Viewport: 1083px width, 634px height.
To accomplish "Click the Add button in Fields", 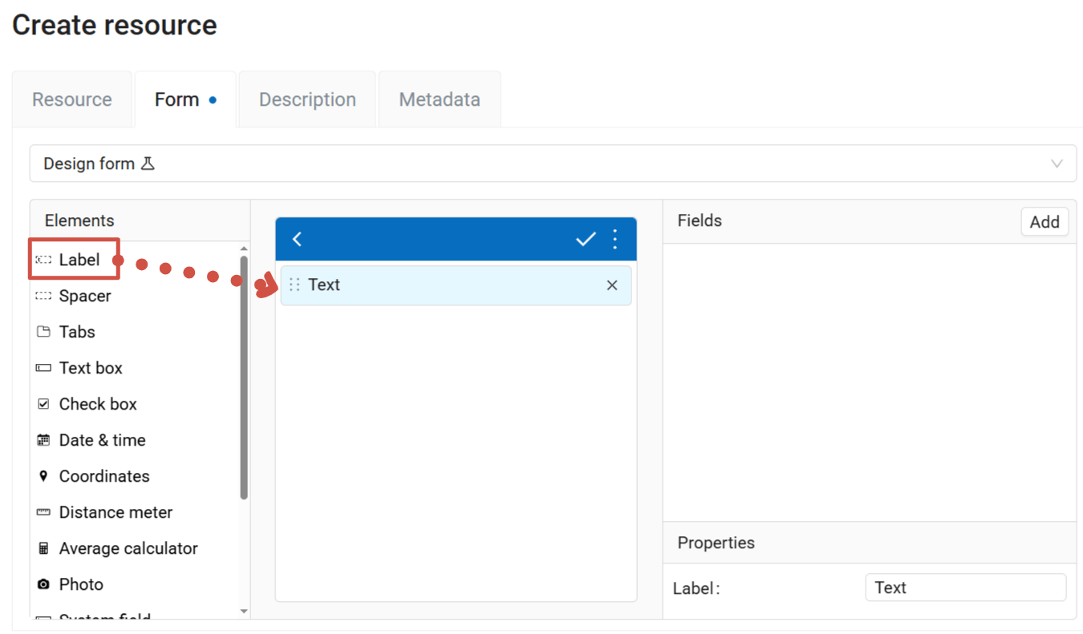I will pos(1044,222).
